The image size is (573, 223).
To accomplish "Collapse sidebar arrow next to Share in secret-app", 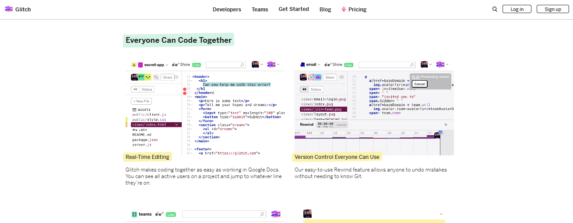I will click(x=176, y=77).
